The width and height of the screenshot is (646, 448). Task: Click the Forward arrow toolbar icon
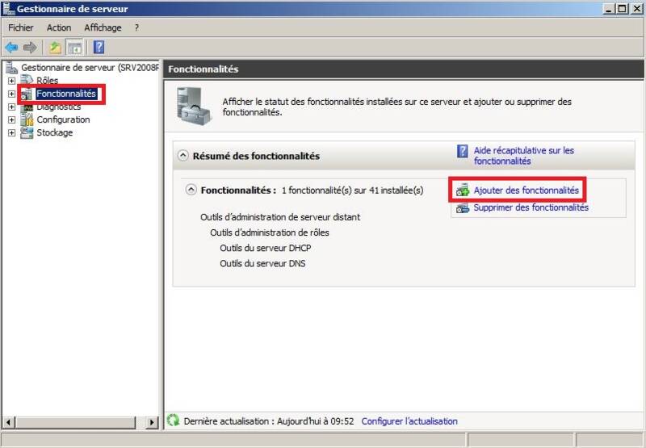coord(30,48)
